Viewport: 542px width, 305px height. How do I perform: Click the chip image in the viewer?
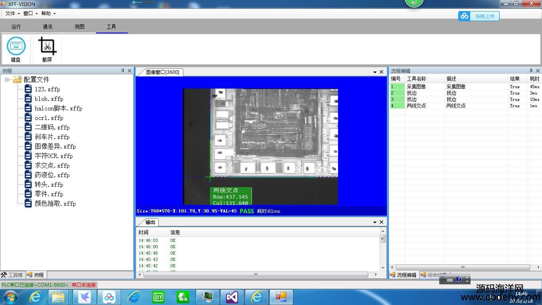click(x=260, y=147)
